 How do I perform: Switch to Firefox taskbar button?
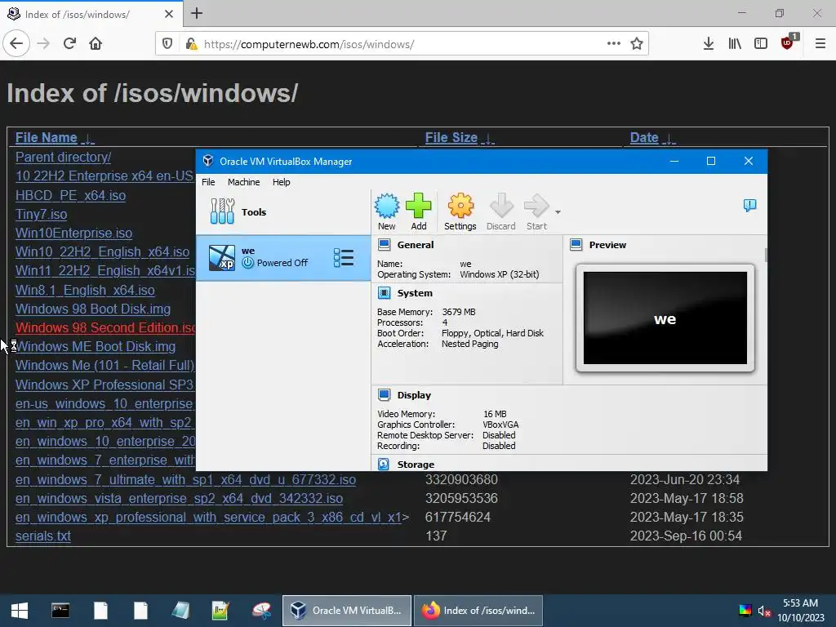tap(478, 611)
